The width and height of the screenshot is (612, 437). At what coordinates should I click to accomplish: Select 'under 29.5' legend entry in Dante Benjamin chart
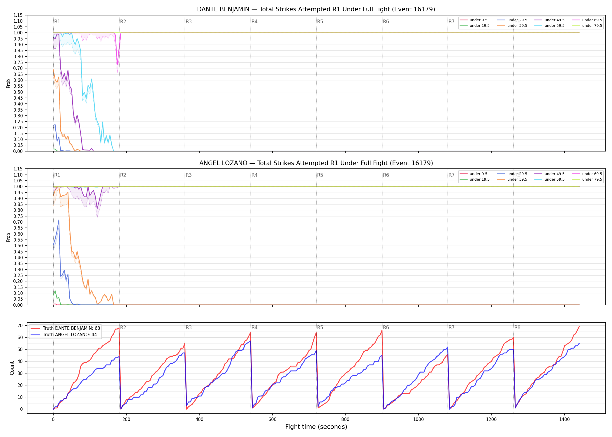tap(512, 20)
